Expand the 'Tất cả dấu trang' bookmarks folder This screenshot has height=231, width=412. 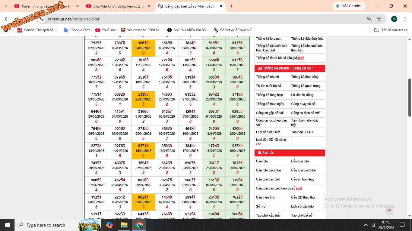tap(391, 30)
